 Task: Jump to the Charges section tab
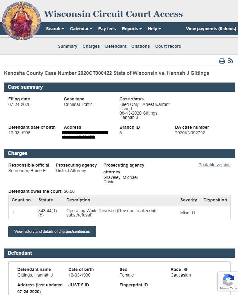(91, 46)
